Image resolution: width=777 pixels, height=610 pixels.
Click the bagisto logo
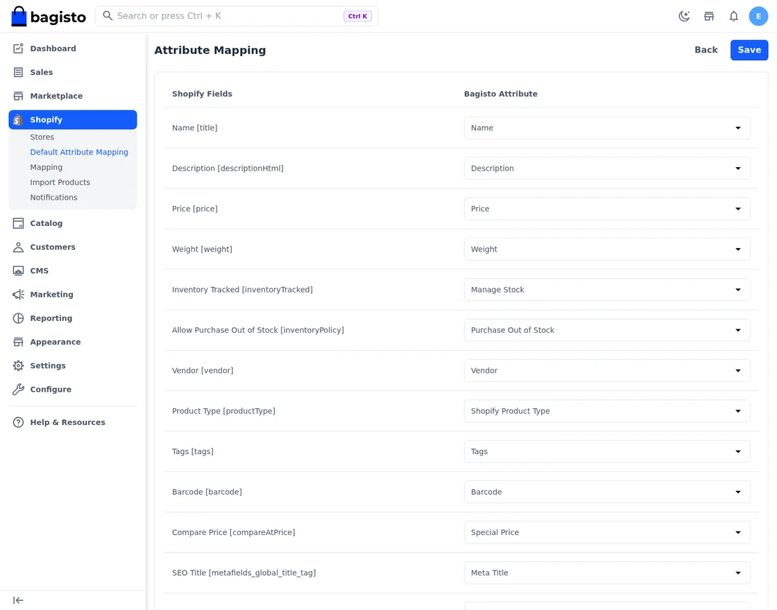click(48, 17)
